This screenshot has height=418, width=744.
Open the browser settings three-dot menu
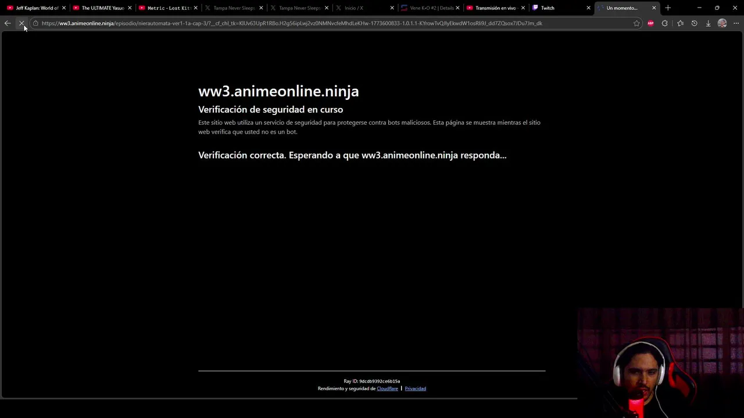pyautogui.click(x=736, y=23)
